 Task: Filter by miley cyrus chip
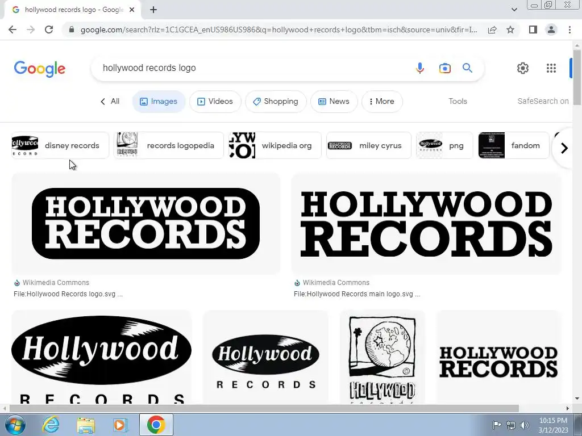(x=368, y=145)
